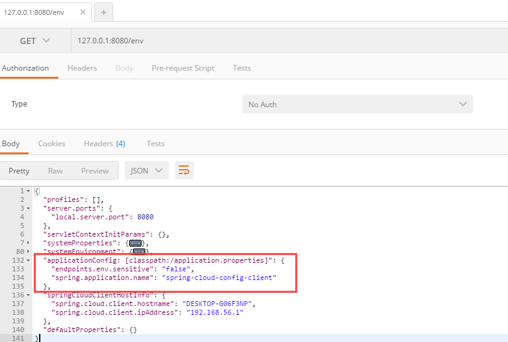
Task: Click the "DESKTOP-G06F3NP" hostname value
Action: (217, 304)
